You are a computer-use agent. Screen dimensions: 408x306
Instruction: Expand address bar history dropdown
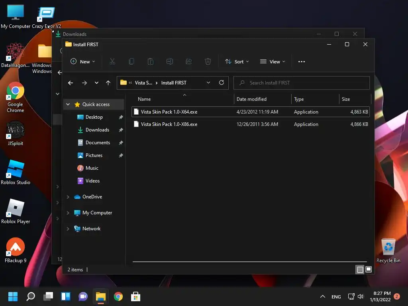(208, 82)
